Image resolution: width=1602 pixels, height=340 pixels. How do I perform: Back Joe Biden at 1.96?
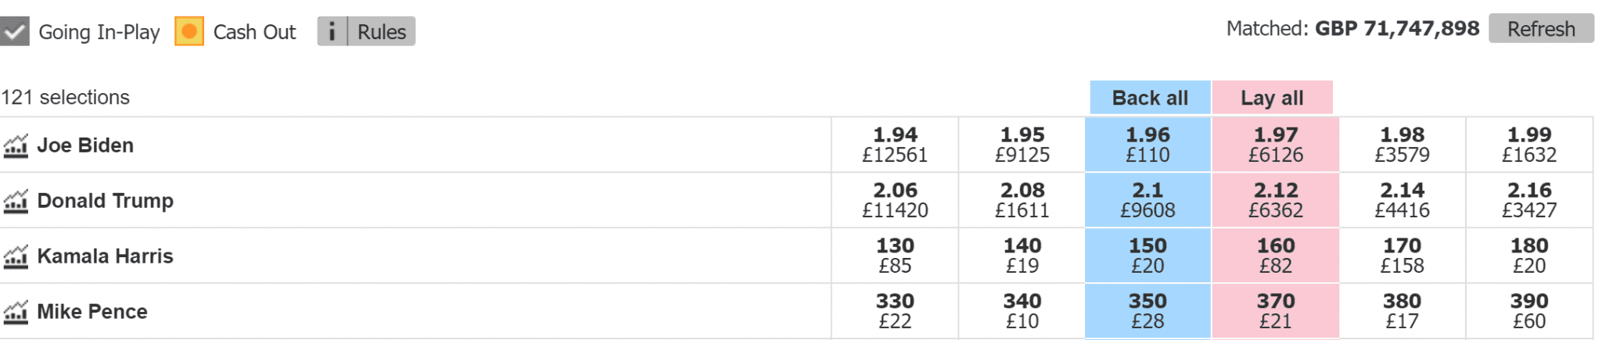click(1148, 145)
